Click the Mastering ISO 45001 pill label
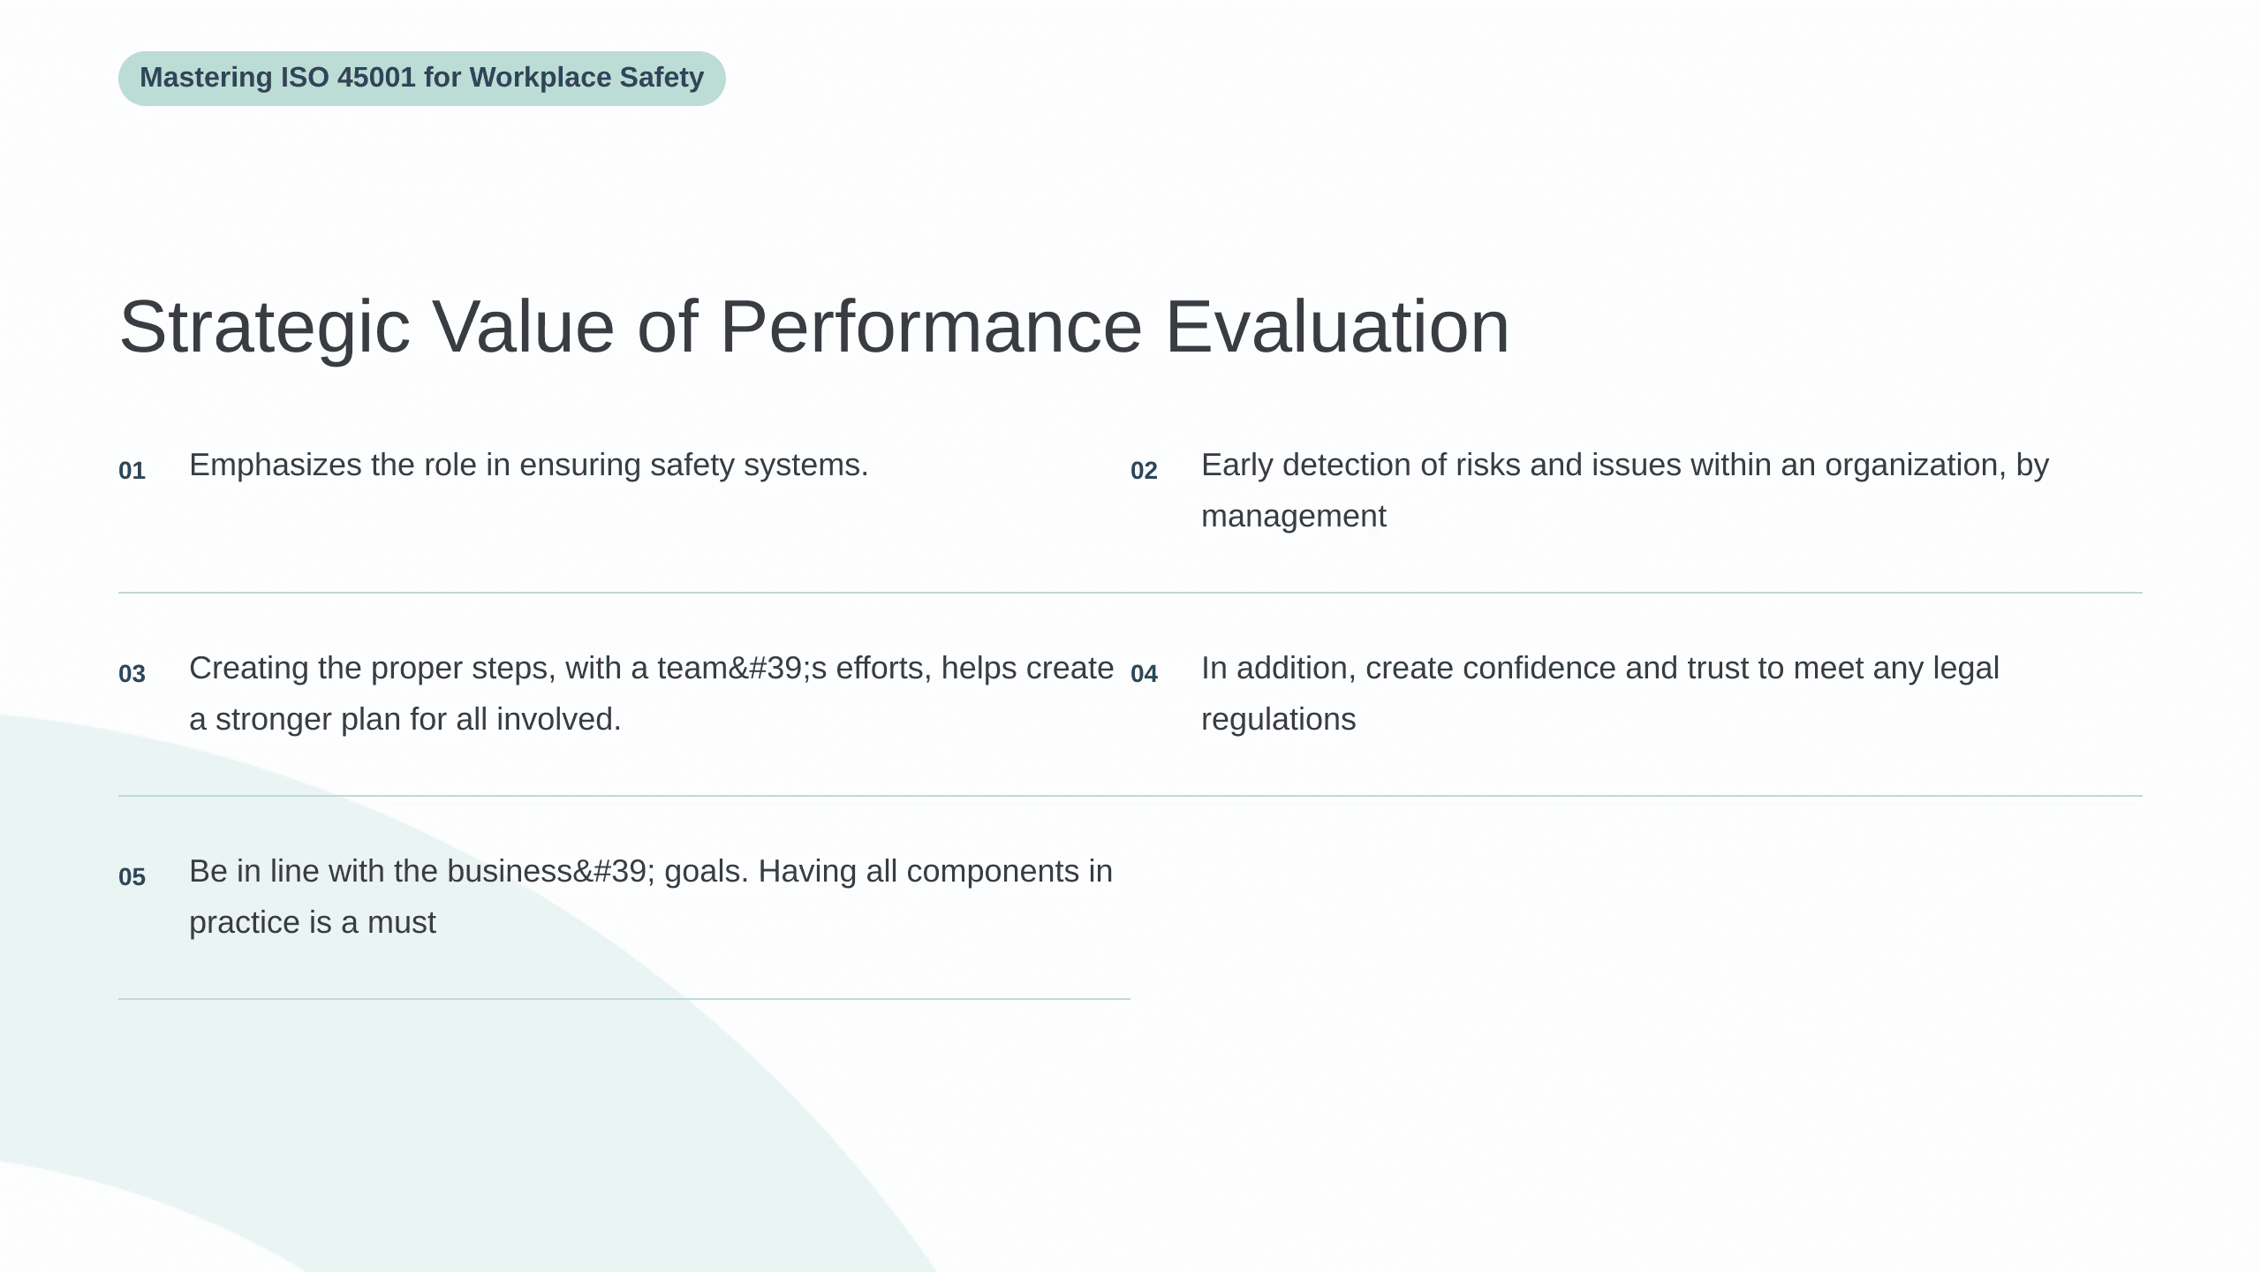The width and height of the screenshot is (2261, 1272). point(421,78)
